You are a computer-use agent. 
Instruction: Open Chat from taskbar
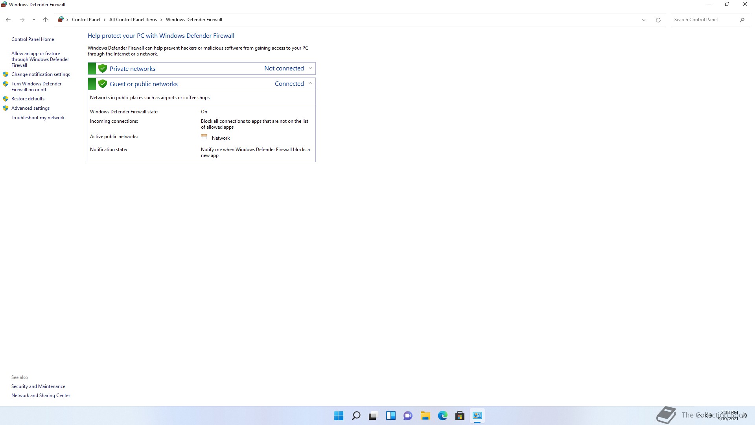[408, 416]
